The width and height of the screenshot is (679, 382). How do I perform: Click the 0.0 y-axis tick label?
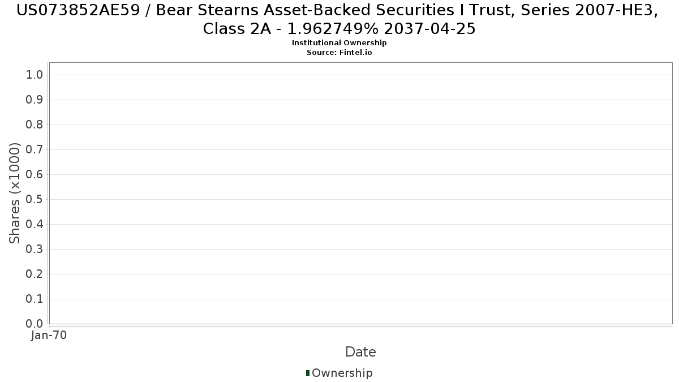(x=35, y=324)
